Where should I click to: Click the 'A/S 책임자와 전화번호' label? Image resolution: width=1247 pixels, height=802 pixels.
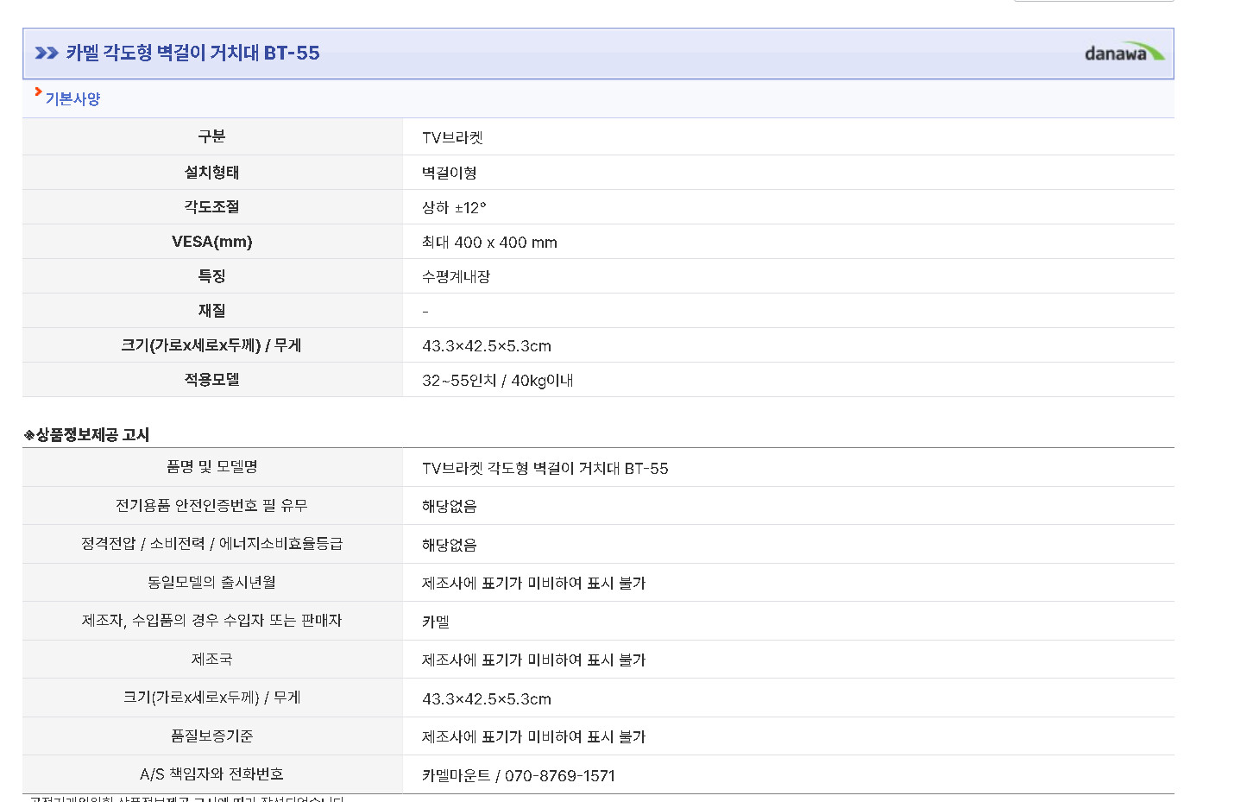[211, 774]
